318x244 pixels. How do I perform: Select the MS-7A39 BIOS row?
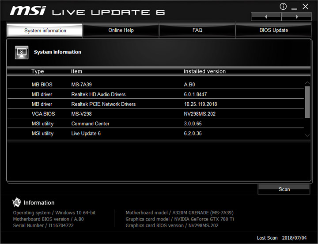155,85
